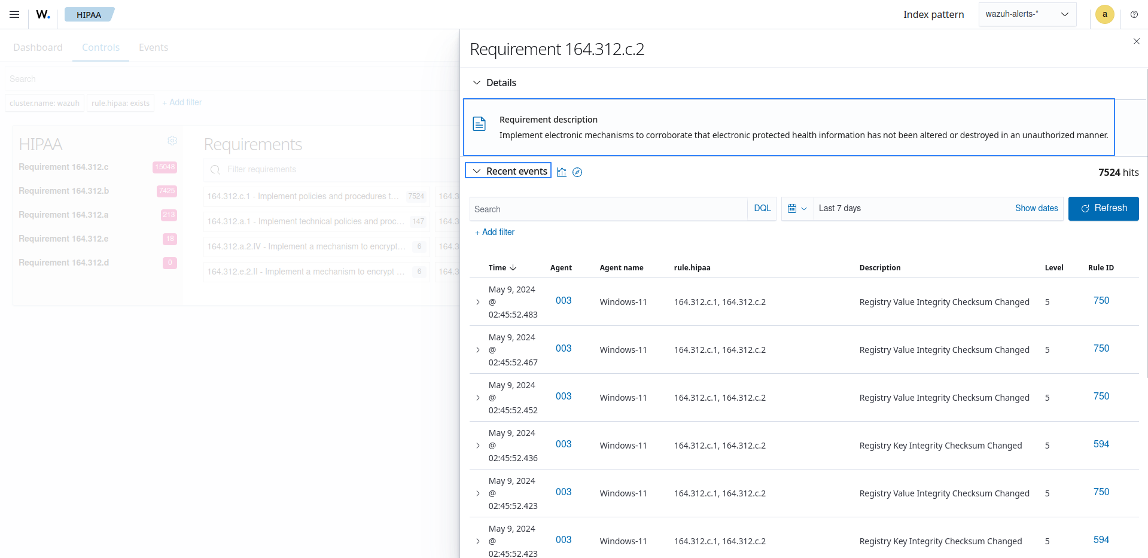Open the calendar quick date menu

point(797,209)
